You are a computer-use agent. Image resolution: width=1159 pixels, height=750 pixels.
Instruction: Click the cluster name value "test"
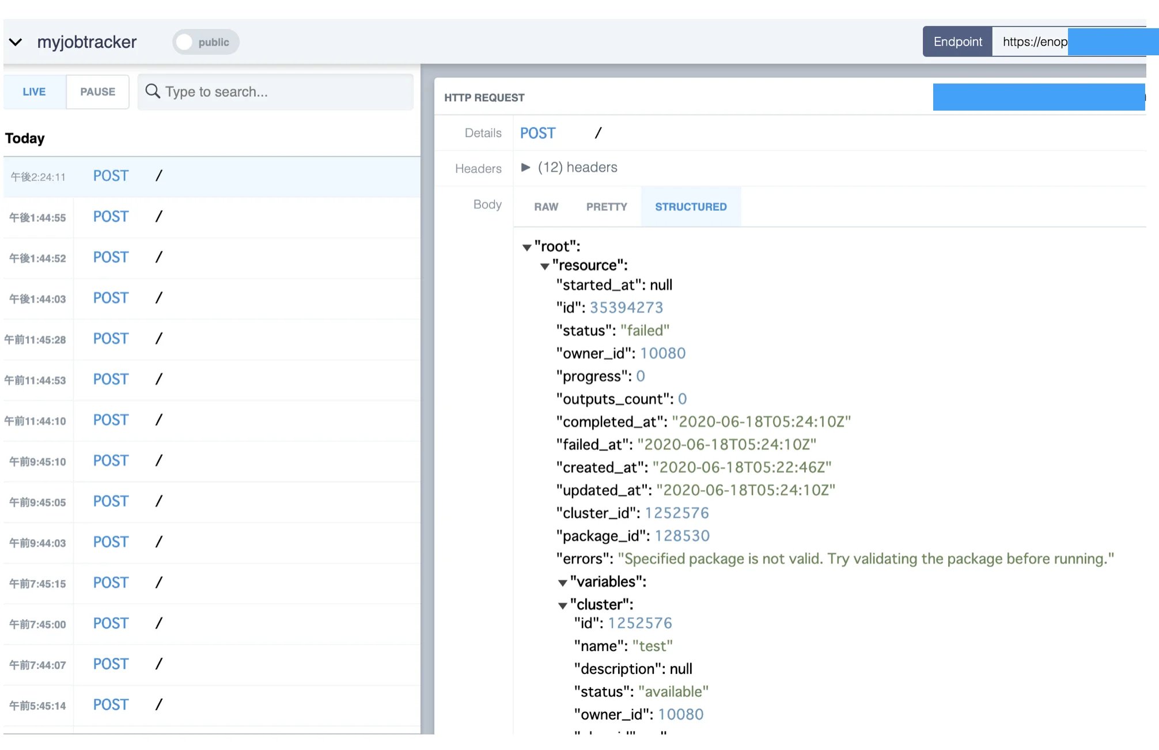(x=652, y=646)
